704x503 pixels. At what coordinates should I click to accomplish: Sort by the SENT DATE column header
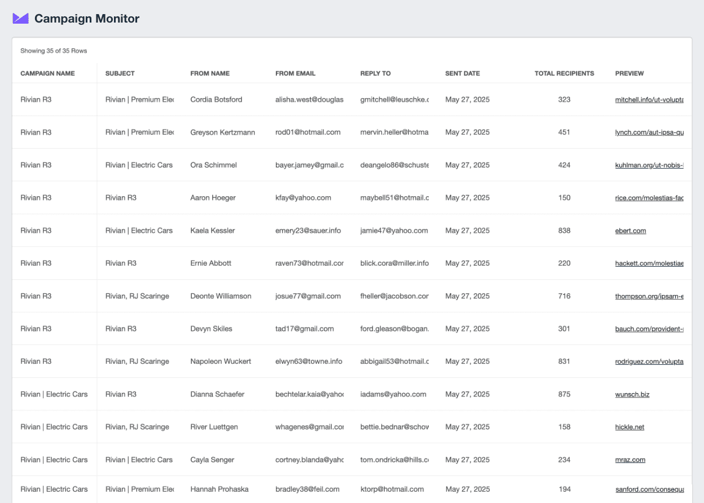(x=462, y=73)
